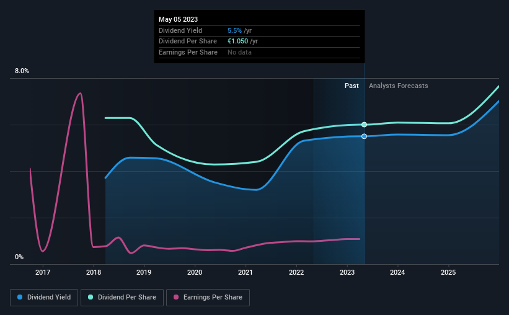Click the 2023 x-axis label
This screenshot has height=315, width=509.
point(347,272)
